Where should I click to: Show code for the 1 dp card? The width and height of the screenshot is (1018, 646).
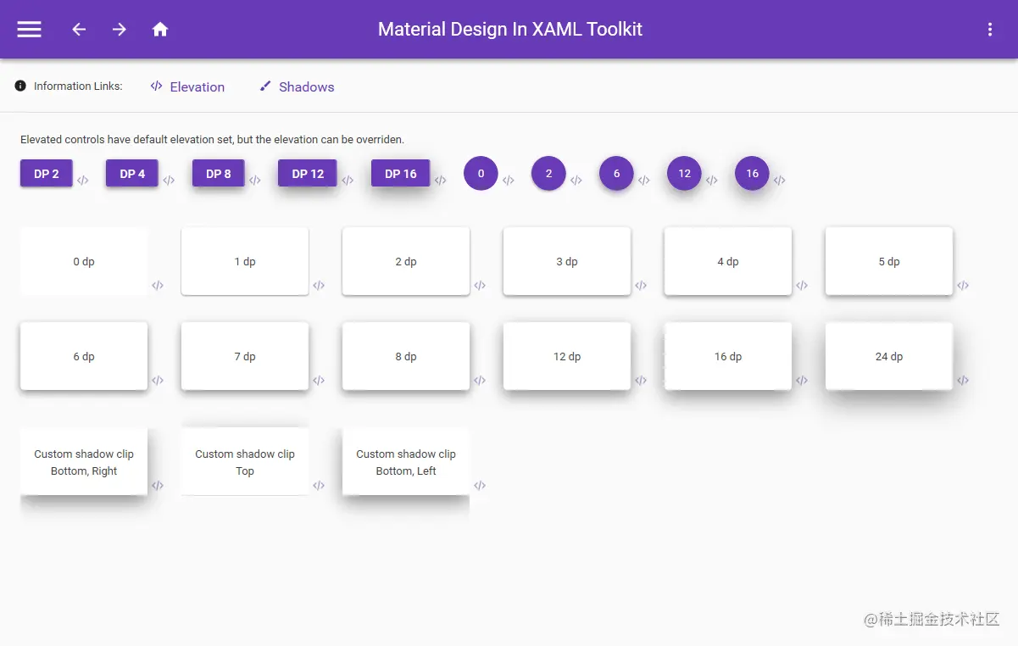coord(319,286)
